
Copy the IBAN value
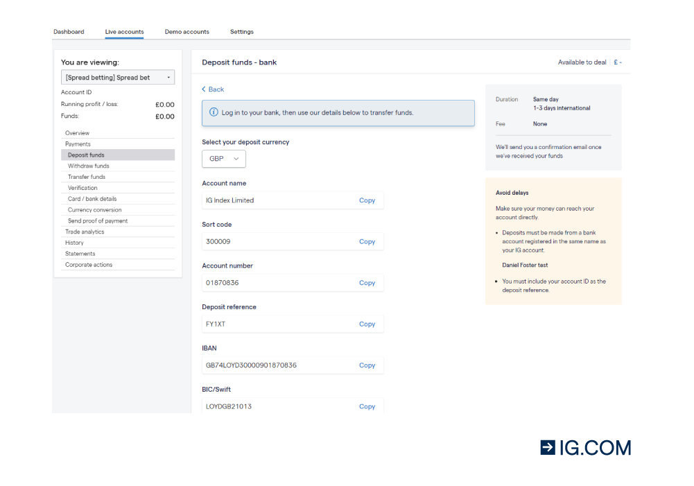pyautogui.click(x=367, y=365)
